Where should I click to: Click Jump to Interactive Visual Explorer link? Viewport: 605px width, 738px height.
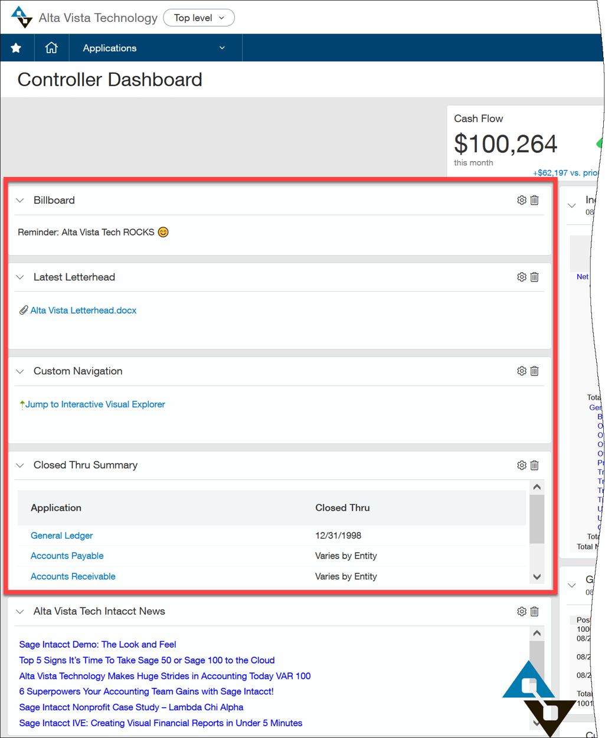pyautogui.click(x=95, y=404)
